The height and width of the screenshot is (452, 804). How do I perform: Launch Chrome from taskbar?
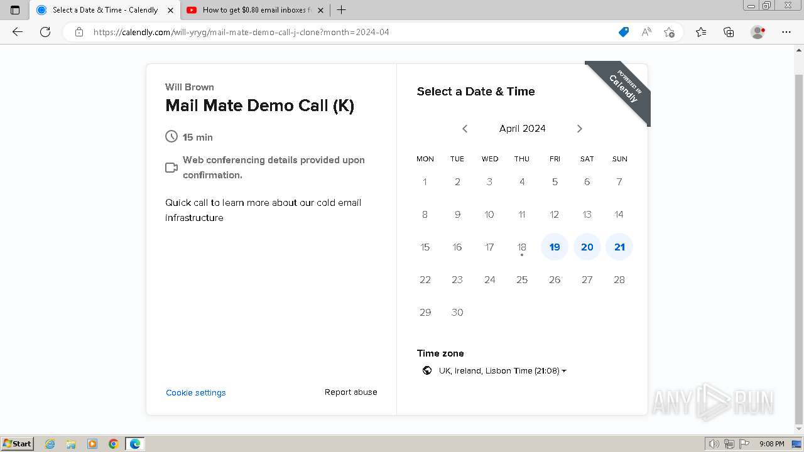click(114, 444)
